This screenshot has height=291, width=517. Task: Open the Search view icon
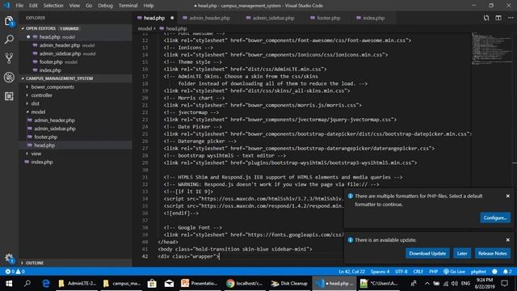(x=9, y=40)
